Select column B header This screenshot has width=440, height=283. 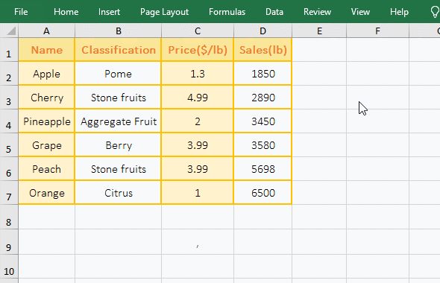pos(118,31)
